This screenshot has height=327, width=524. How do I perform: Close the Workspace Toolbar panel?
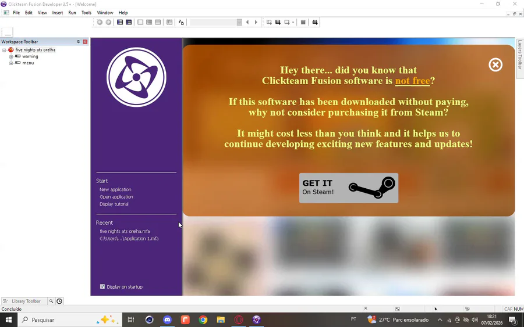coord(85,42)
